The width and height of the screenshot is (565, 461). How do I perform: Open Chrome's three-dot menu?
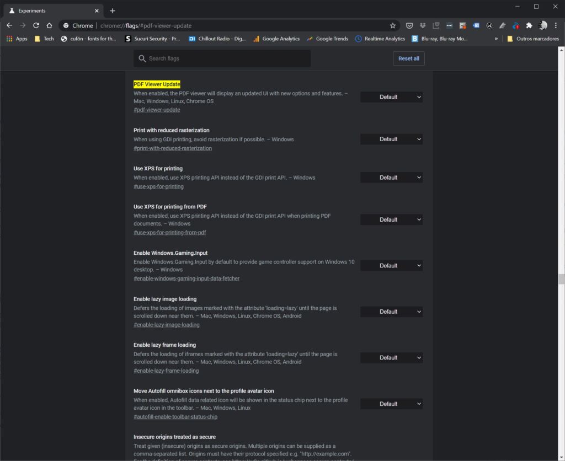click(x=556, y=25)
